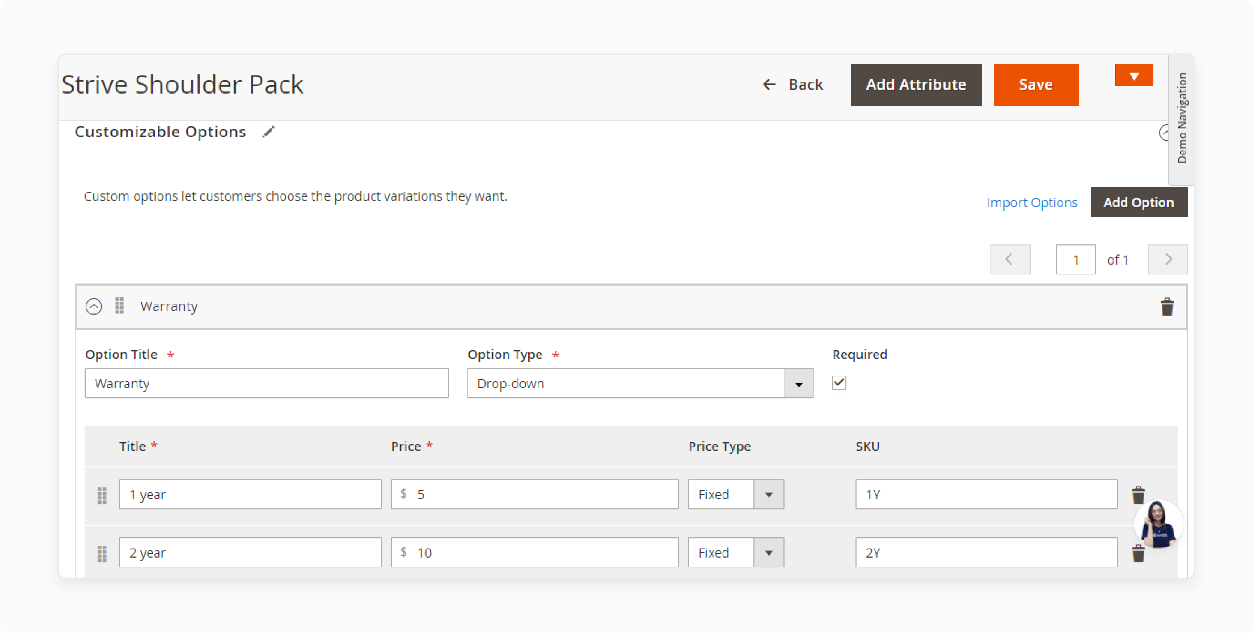Viewport: 1253px width, 633px height.
Task: Toggle the Required checkbox for Warranty option
Action: tap(838, 383)
